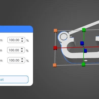Click the white 3D model part
Viewport: 99px width, 99px height.
tap(76, 55)
